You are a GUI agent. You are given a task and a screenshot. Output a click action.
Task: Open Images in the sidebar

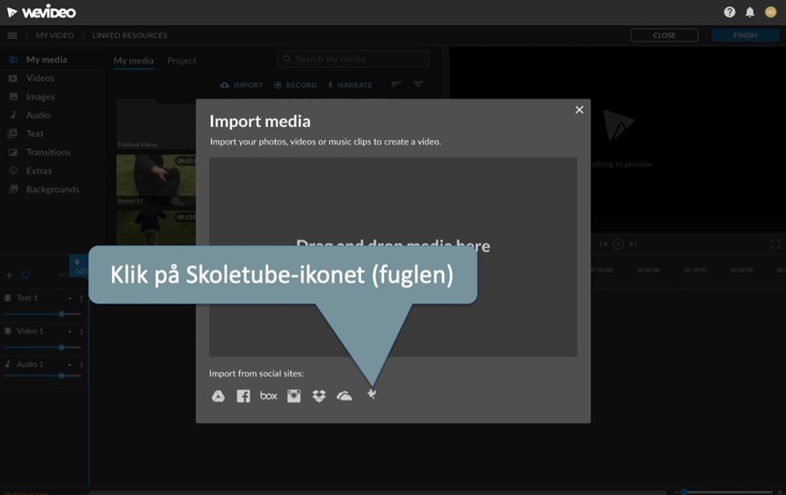[x=41, y=96]
